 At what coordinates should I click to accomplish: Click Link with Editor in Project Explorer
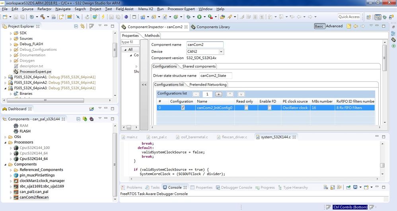83,26
